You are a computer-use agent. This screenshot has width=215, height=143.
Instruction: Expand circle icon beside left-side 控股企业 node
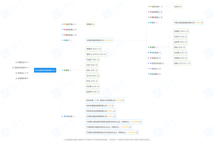click(16, 62)
